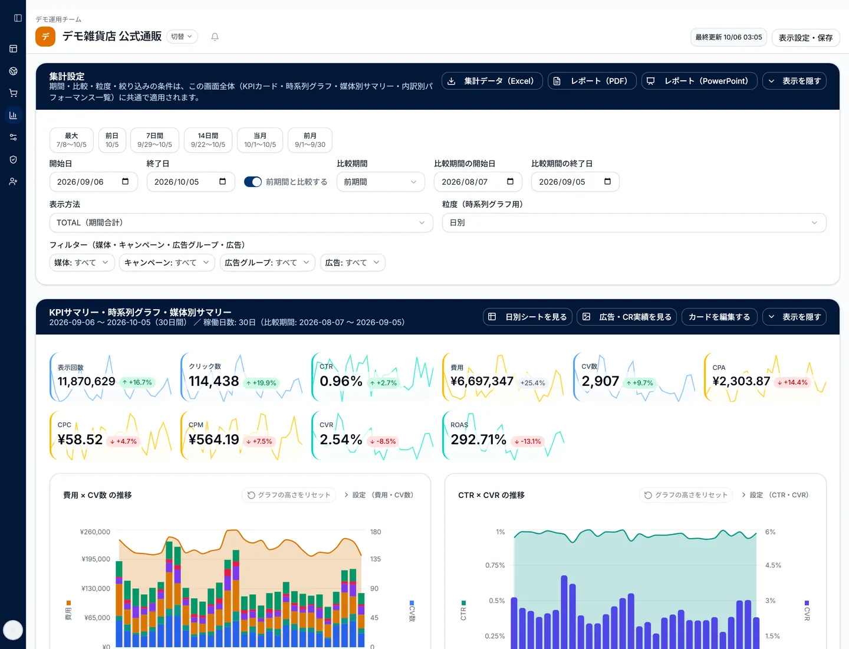Click カードを編集する button
Screen dimensions: 849x649
[719, 317]
